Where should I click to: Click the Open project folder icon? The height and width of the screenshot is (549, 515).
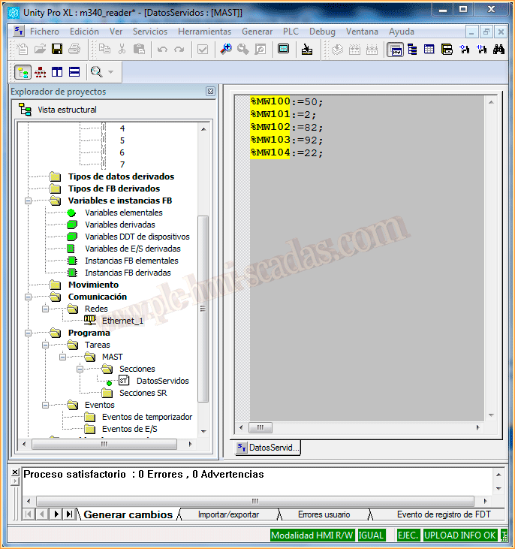click(x=40, y=50)
